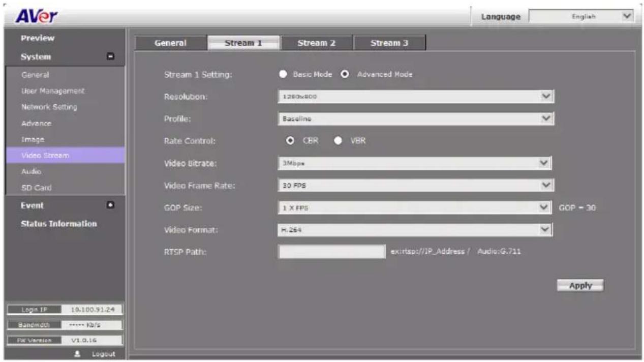The image size is (644, 362).
Task: Switch to the Stream 2 tab
Action: tap(316, 43)
